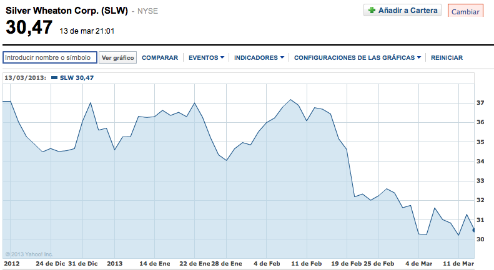Click the 24 de Dic axis label
This screenshot has height=270, width=494.
tap(51, 264)
